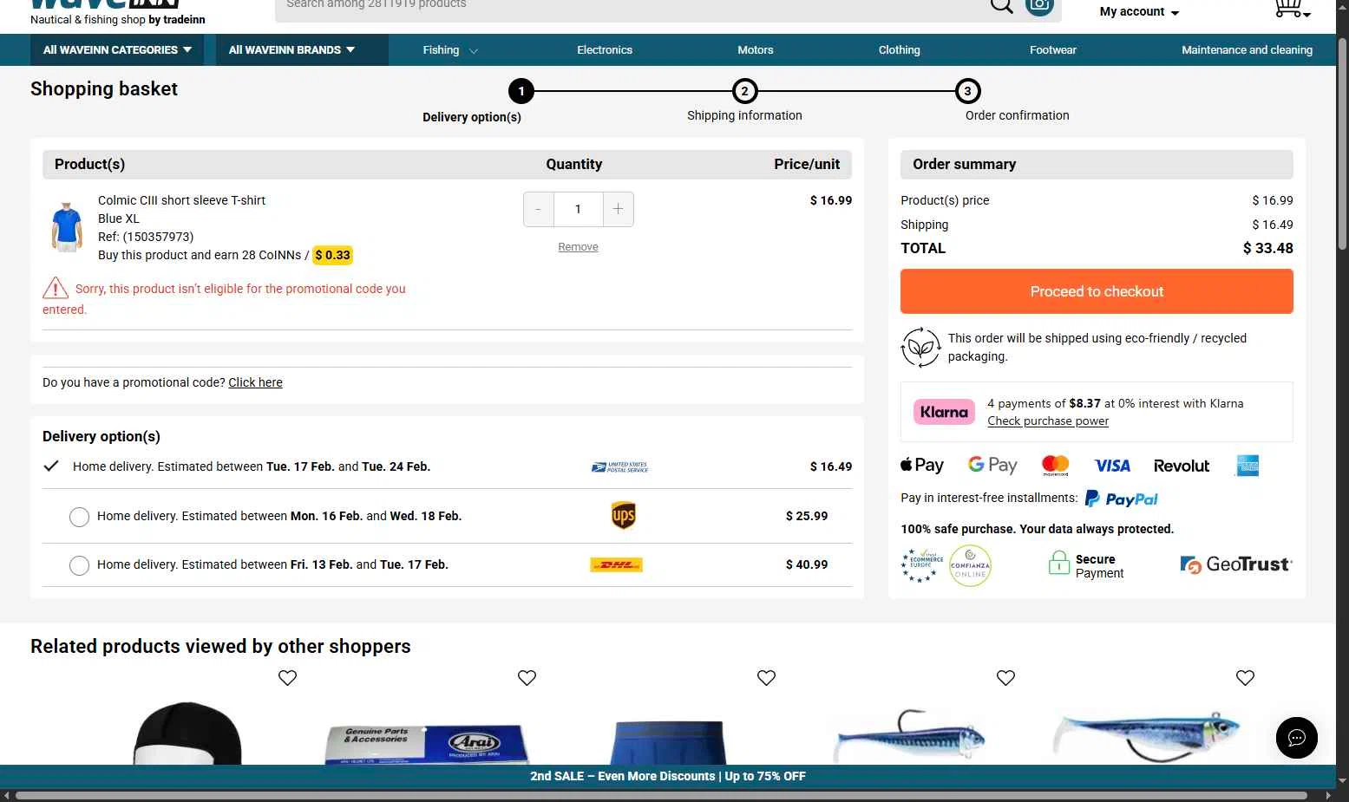Favorite the black cap related product
1349x802 pixels.
tap(287, 678)
